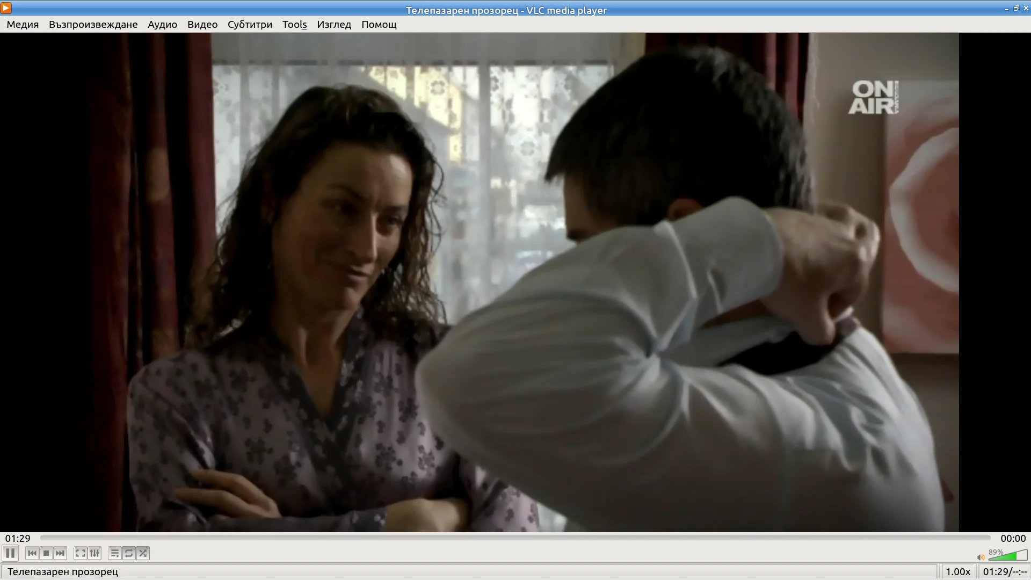Skip to next media item
This screenshot has height=580, width=1031.
60,553
